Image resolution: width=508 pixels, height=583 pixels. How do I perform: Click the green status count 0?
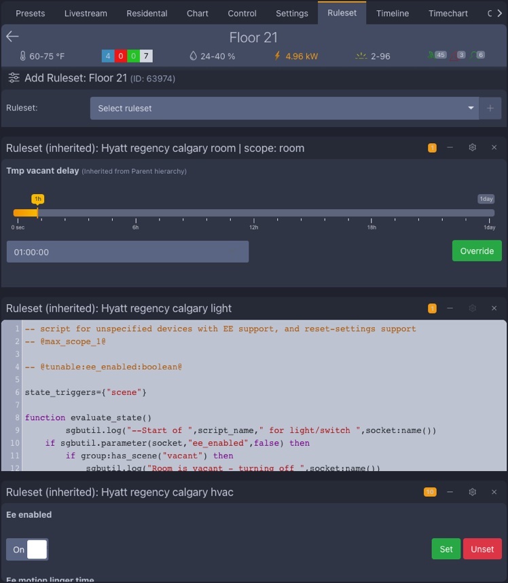[x=133, y=56]
